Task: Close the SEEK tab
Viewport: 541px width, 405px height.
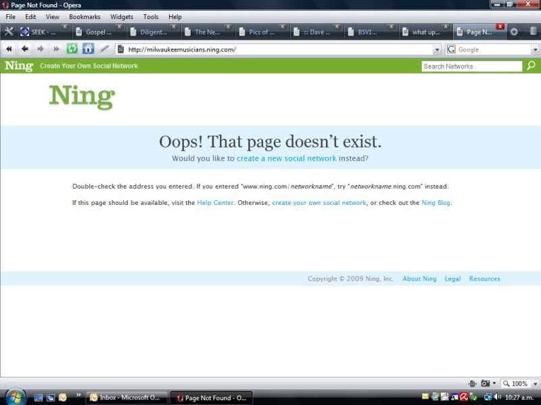Action: click(x=64, y=26)
